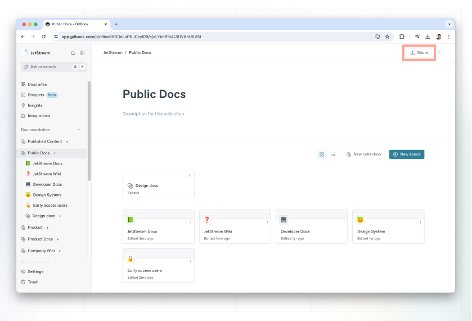Viewport: 472px width, 321px height.
Task: Open the Design docs collection card
Action: point(158,185)
